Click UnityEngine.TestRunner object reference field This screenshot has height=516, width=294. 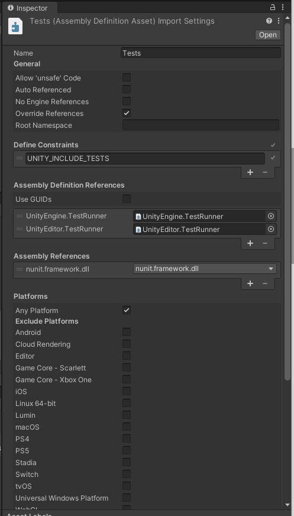[x=200, y=216]
